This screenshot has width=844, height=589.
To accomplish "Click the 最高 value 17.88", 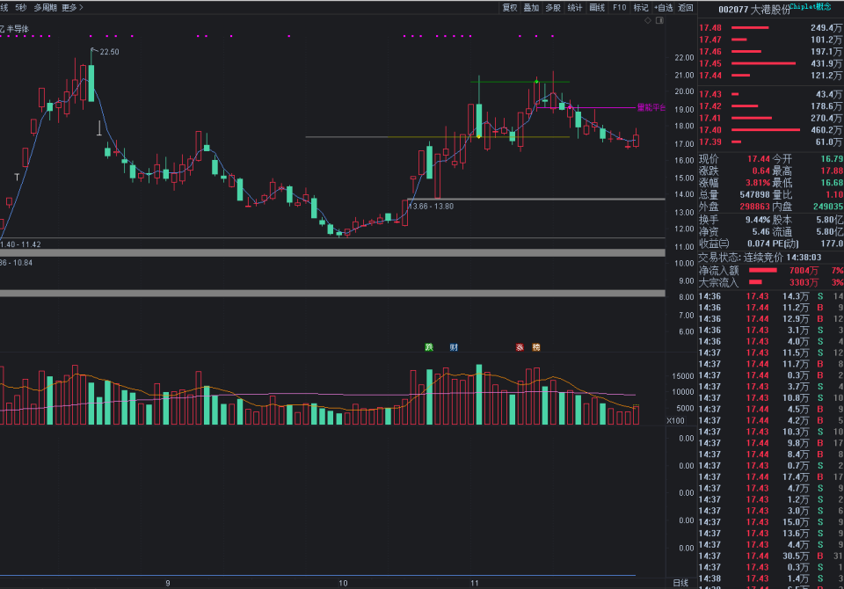I will point(832,171).
